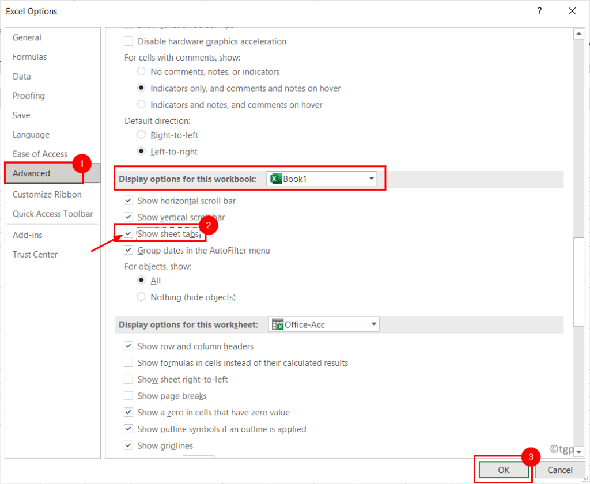Uncheck Group dates in the AutoFilter menu
Viewport: 590px width, 484px height.
point(128,250)
